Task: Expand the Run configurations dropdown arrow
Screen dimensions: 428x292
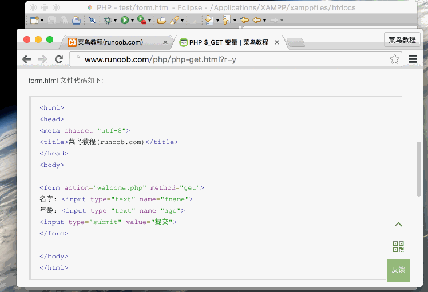Action: [132, 21]
